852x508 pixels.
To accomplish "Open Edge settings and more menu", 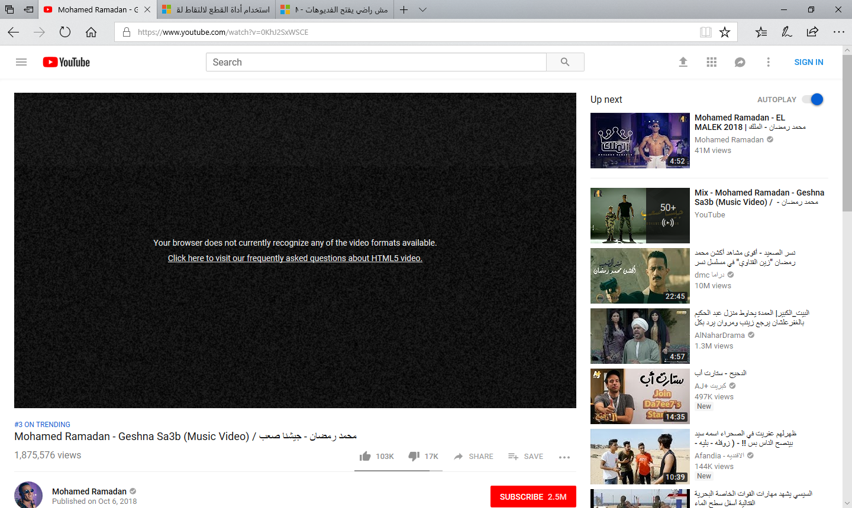I will click(x=839, y=32).
